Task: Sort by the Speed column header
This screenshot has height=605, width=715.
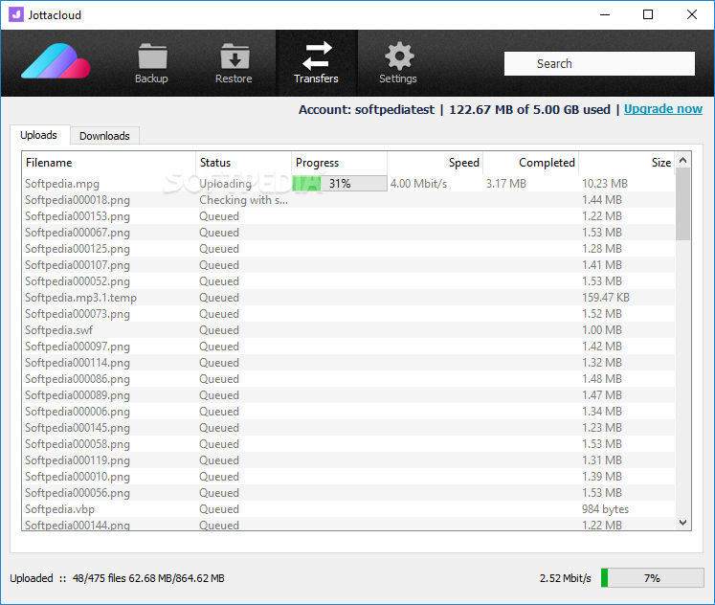Action: point(435,163)
